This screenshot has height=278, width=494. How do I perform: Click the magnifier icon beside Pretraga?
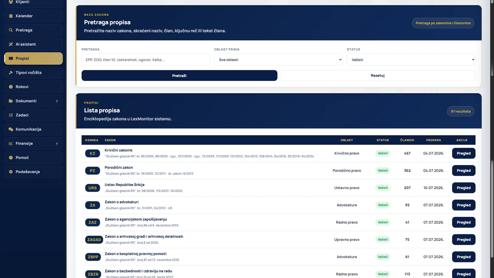tap(11, 30)
